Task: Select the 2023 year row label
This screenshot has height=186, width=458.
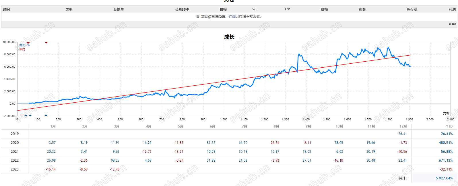Action: click(x=15, y=169)
